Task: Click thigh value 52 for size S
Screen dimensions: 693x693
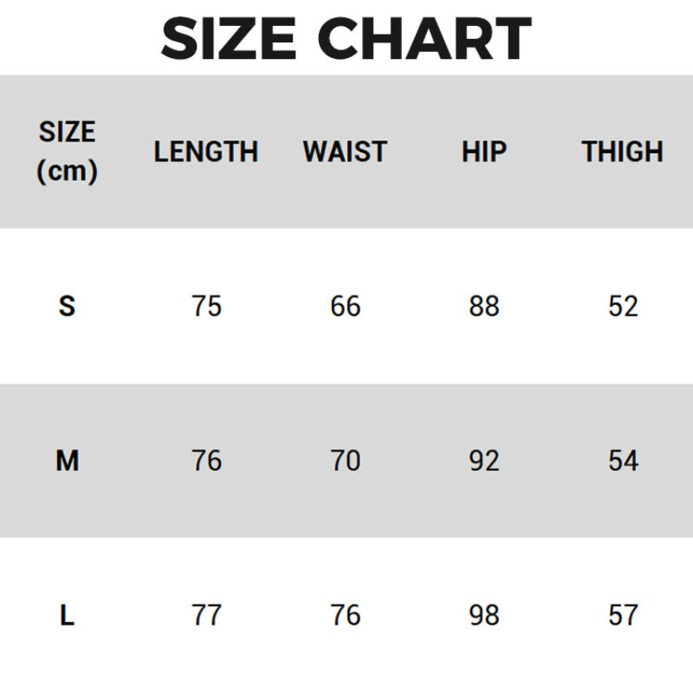Action: click(622, 306)
